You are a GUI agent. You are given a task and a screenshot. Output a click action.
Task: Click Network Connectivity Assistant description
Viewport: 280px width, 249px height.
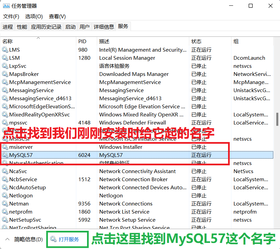(138, 171)
